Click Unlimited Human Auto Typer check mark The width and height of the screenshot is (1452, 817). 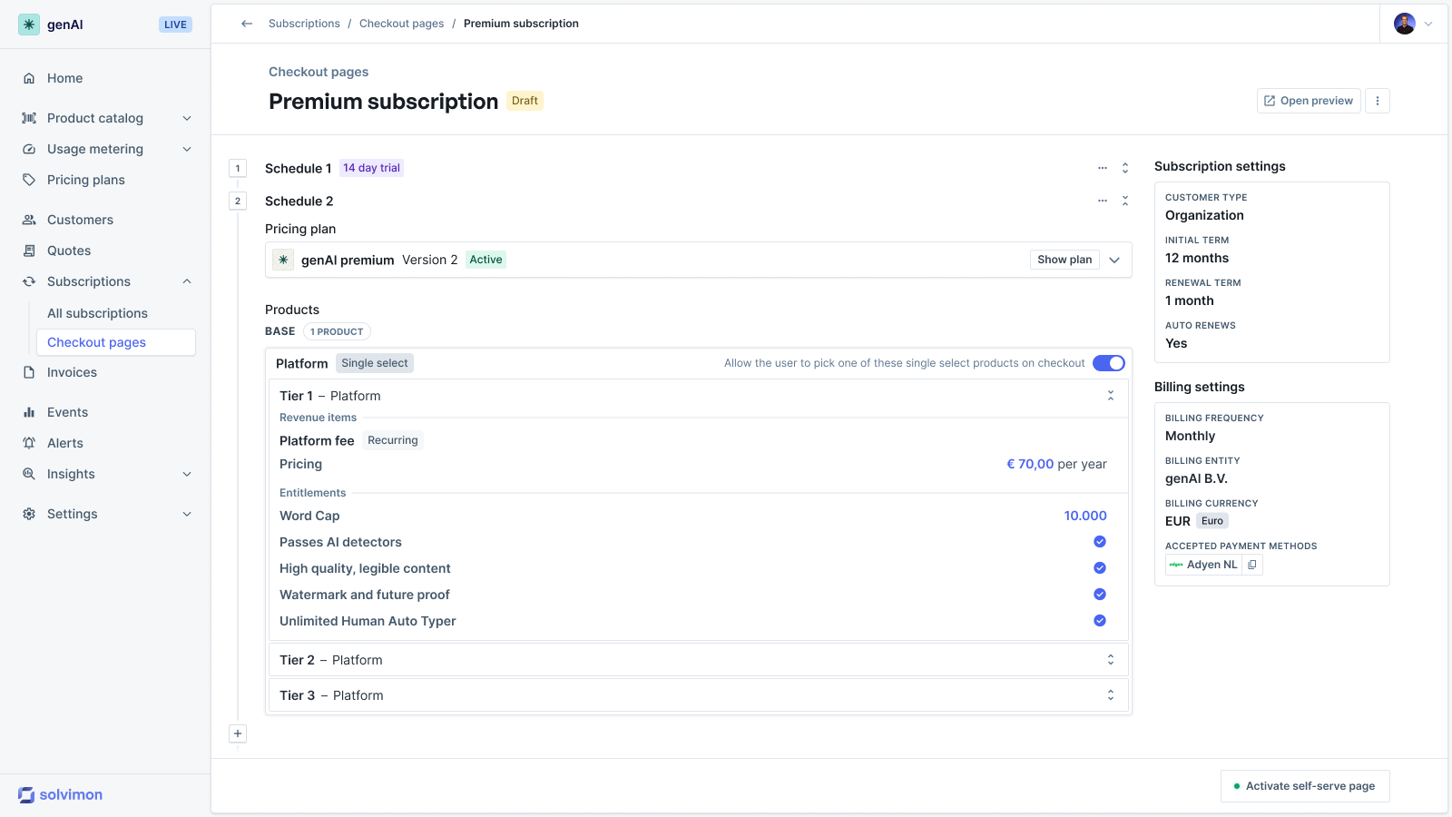point(1100,621)
